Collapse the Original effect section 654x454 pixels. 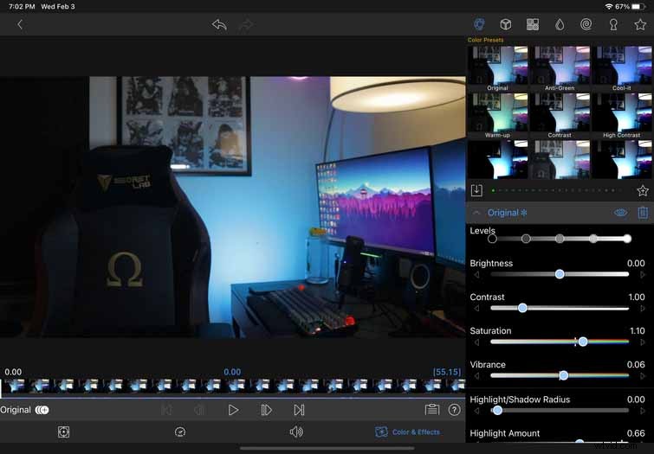(476, 213)
